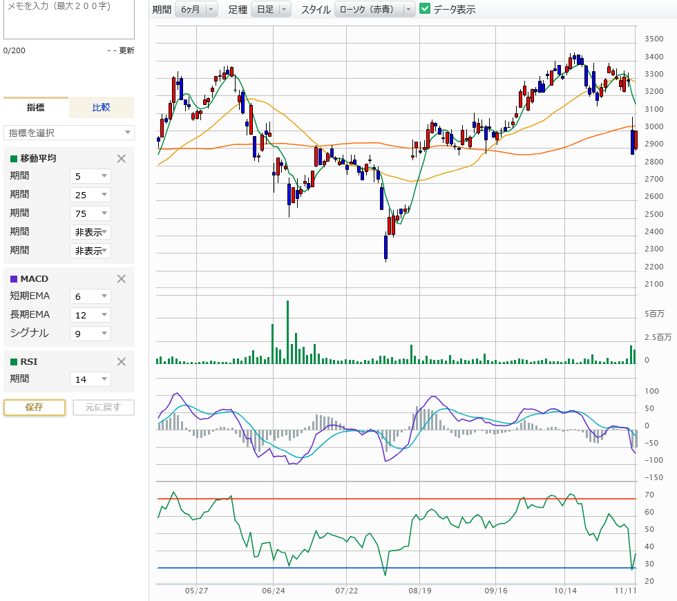Toggle the データ表示 checkbox
Screen dimensions: 677x601
[x=426, y=9]
